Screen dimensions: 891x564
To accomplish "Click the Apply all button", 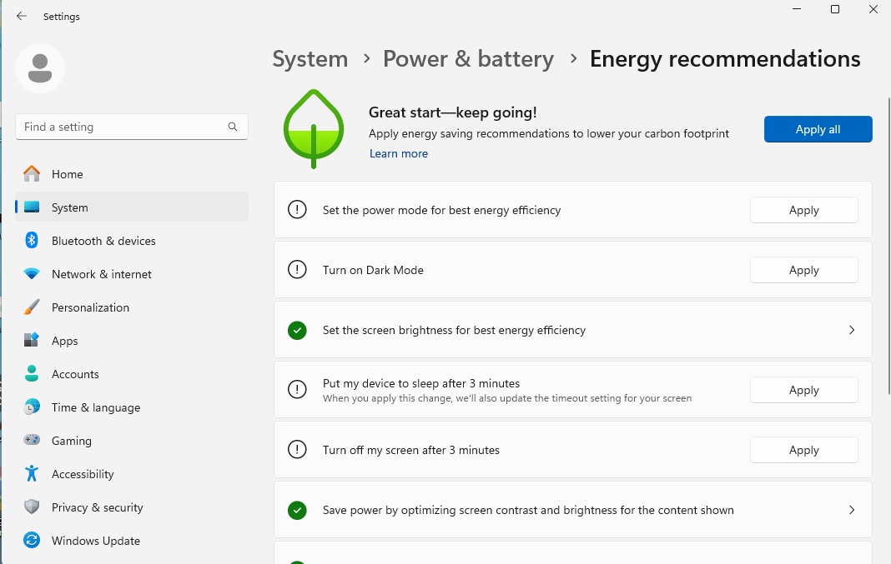I will (x=818, y=129).
